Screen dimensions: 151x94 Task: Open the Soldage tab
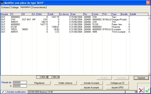tap(15, 7)
